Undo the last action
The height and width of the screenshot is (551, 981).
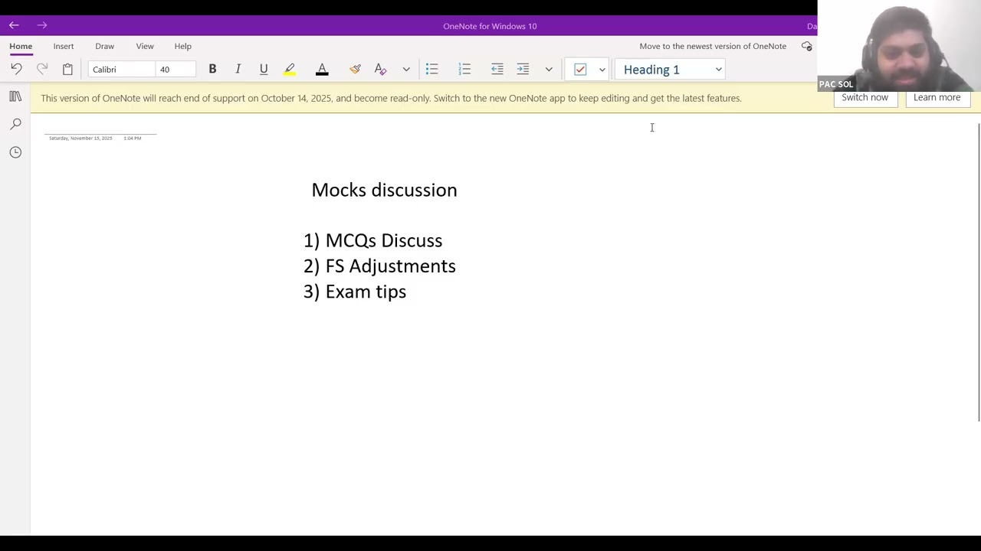[x=16, y=69]
